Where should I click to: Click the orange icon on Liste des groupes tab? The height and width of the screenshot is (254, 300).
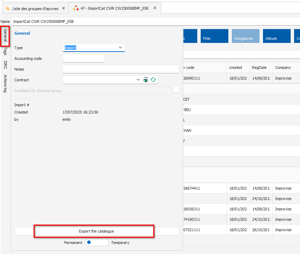(x=8, y=8)
